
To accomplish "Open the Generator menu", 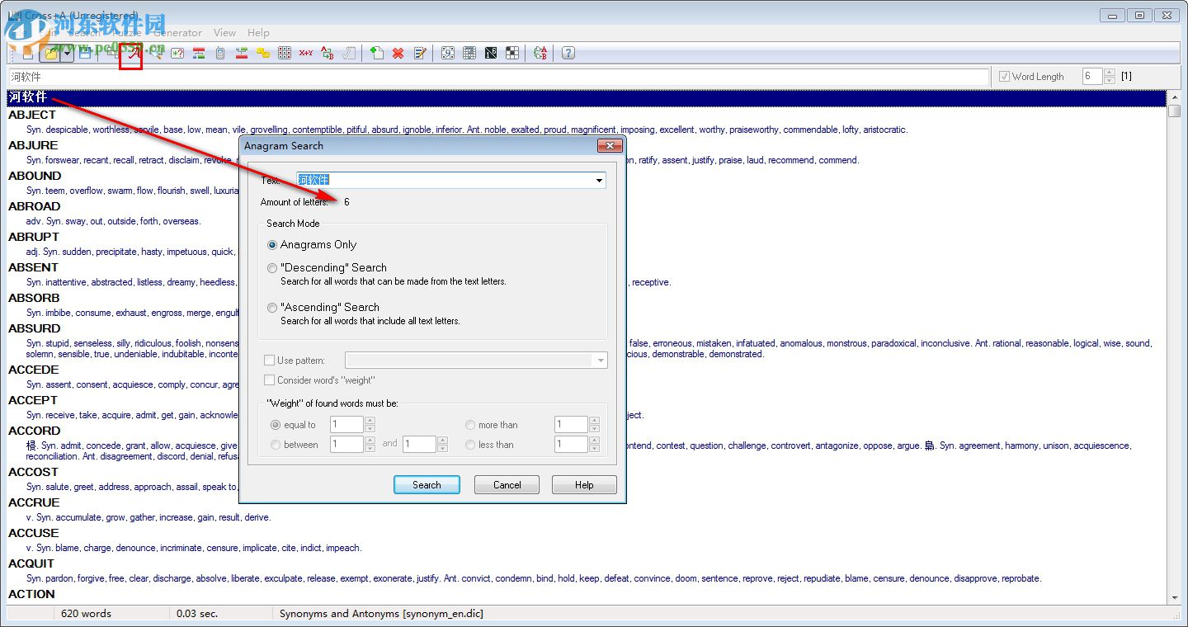I will coord(177,33).
